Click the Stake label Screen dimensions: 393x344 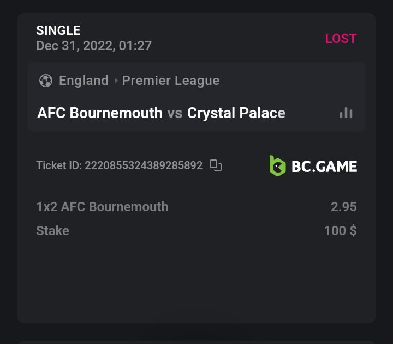click(x=52, y=231)
